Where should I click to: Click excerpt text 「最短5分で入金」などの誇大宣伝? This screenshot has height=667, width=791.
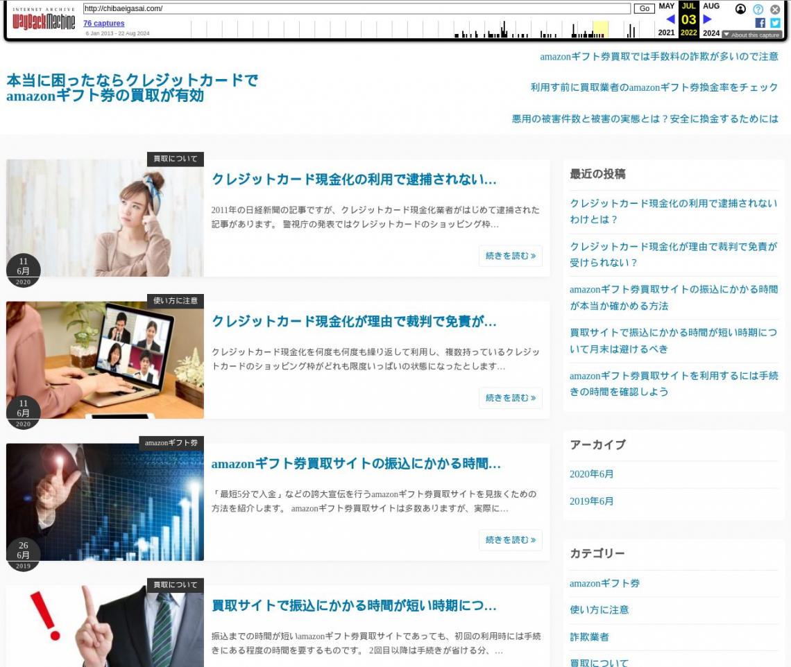374,501
